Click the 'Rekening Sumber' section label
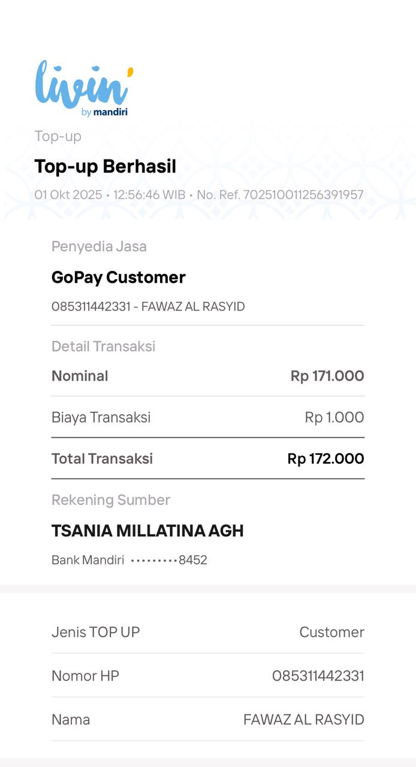 pyautogui.click(x=110, y=500)
